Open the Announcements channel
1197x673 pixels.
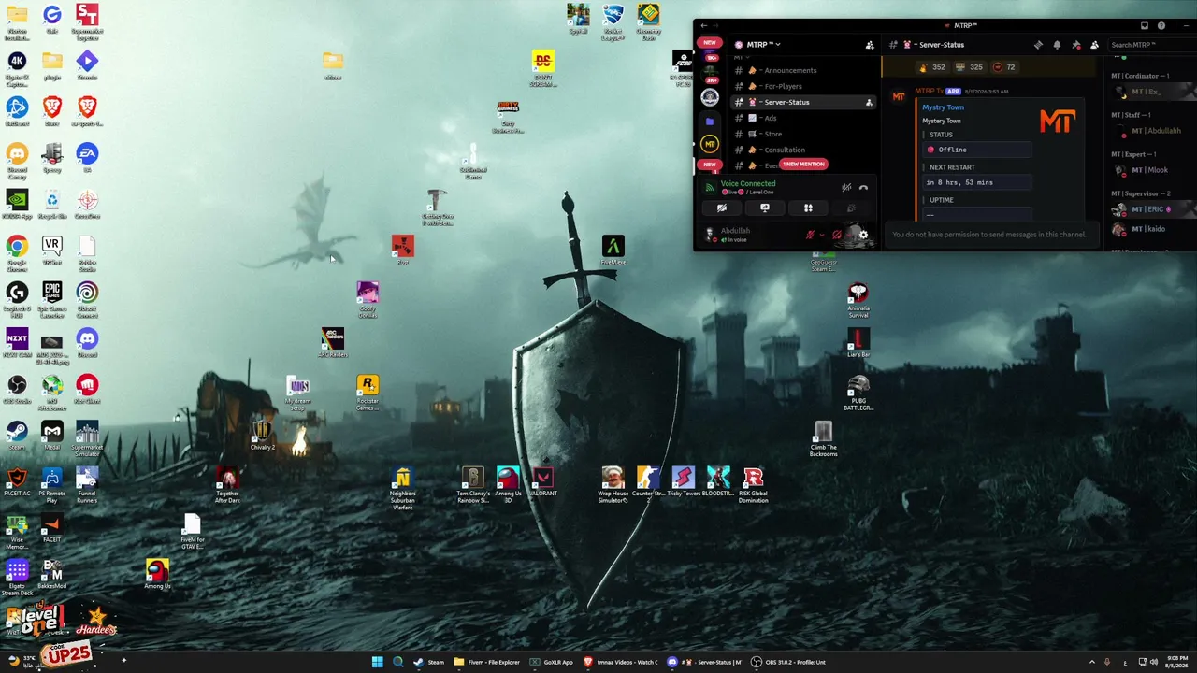coord(803,70)
